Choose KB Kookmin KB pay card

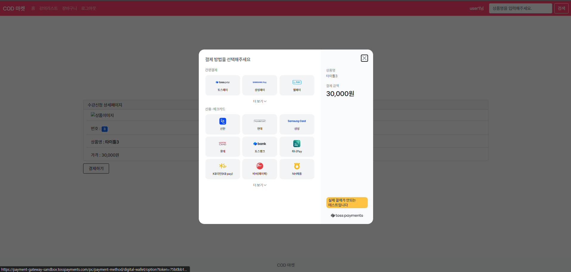[223, 169]
